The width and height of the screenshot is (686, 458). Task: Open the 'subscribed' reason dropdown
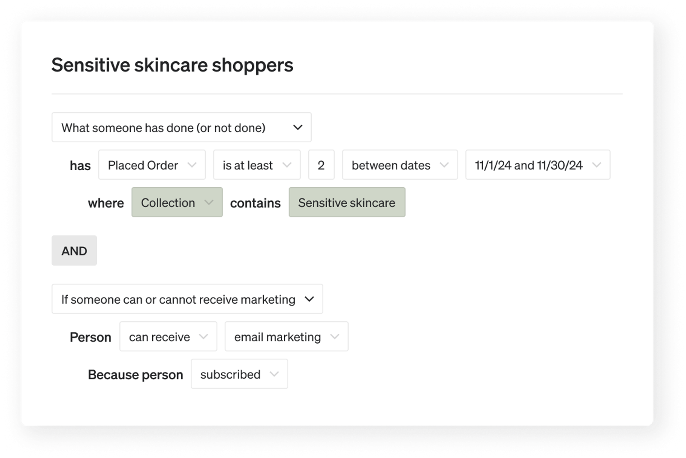[239, 374]
